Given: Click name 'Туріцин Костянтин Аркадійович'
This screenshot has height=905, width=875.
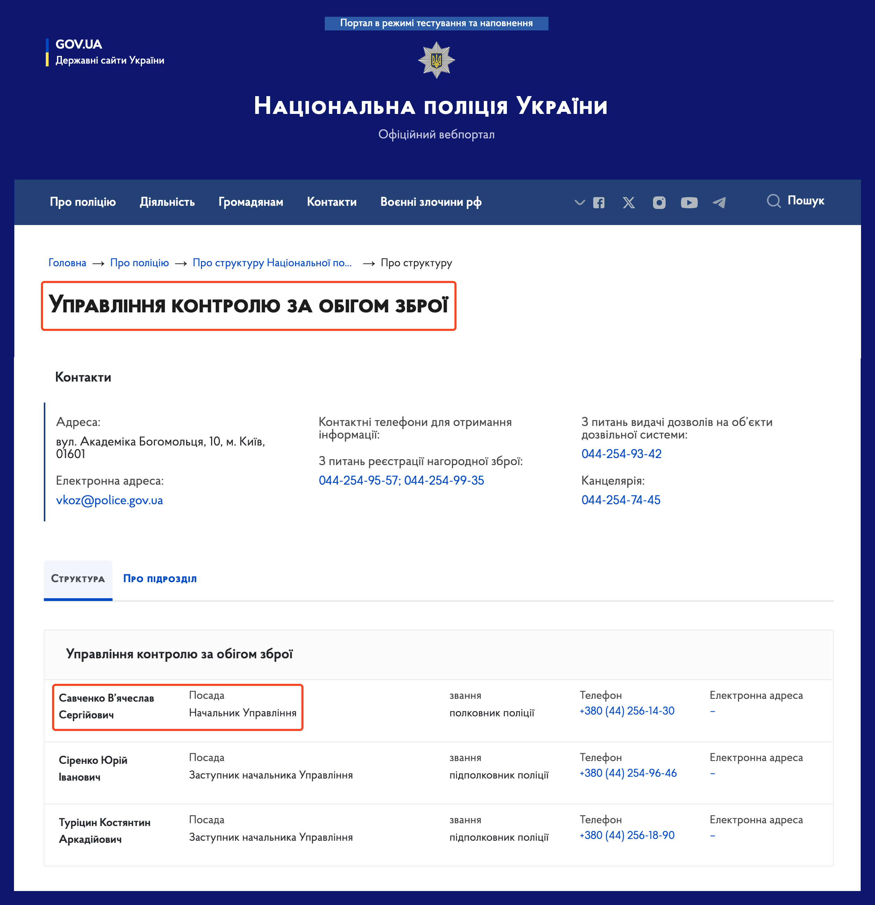Looking at the screenshot, I should point(105,831).
